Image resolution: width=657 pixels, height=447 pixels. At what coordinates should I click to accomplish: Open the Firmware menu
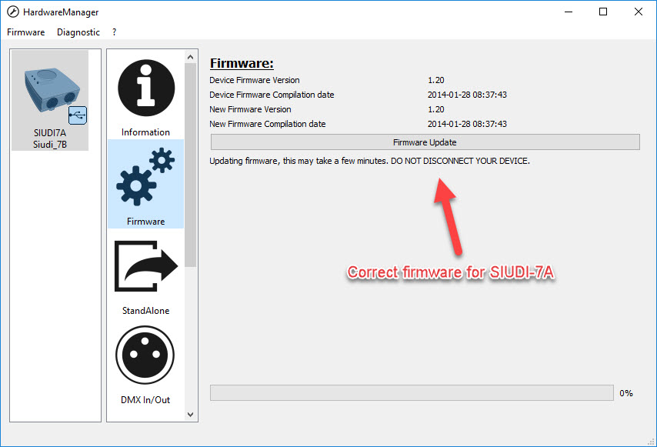click(26, 32)
